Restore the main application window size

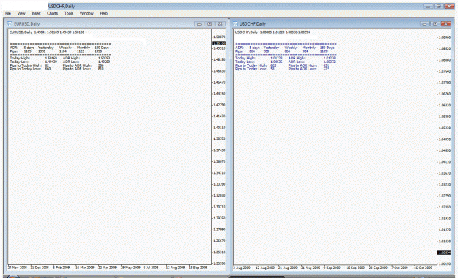[439, 6]
